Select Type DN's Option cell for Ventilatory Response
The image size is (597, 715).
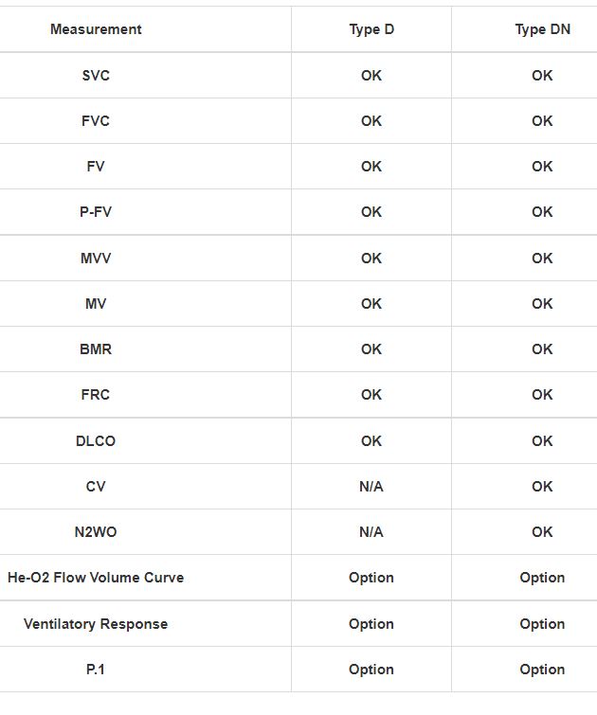(542, 624)
